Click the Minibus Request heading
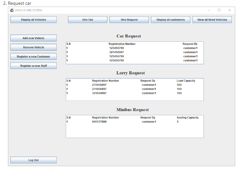This screenshot has width=239, height=169. pos(132,110)
